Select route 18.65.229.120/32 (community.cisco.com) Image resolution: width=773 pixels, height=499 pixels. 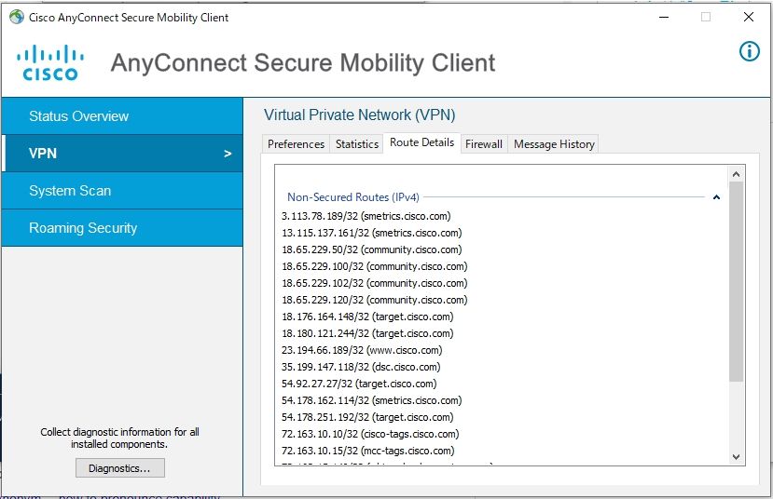coord(374,300)
